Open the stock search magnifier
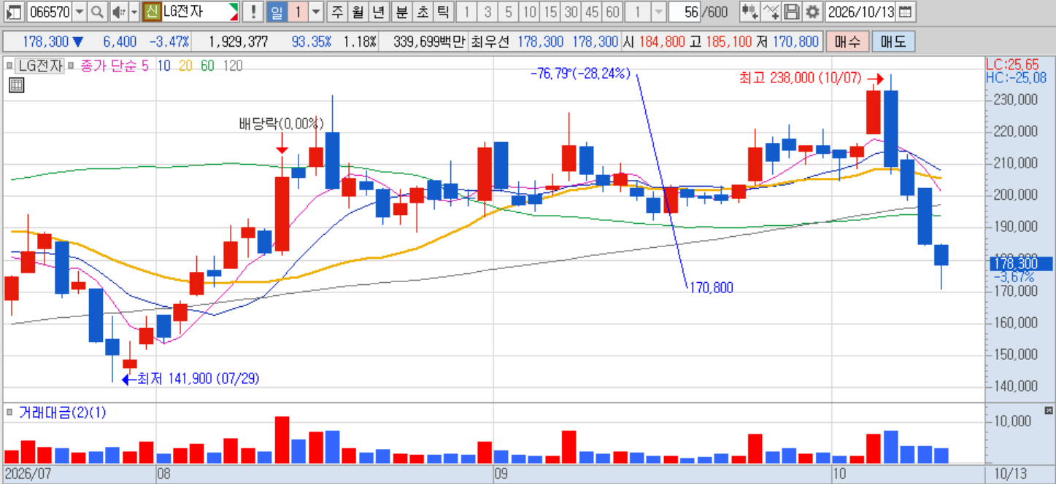Viewport: 1056px width, 484px height. (98, 12)
